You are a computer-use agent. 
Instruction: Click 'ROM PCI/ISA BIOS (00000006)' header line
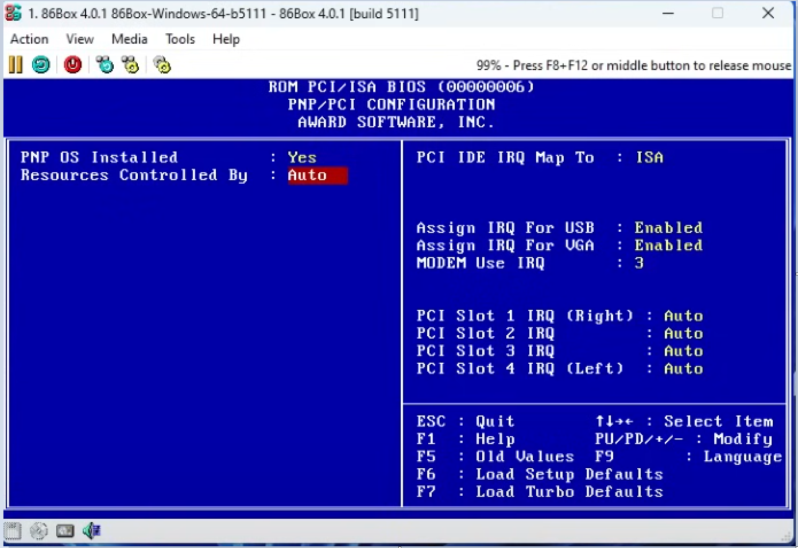[x=401, y=87]
